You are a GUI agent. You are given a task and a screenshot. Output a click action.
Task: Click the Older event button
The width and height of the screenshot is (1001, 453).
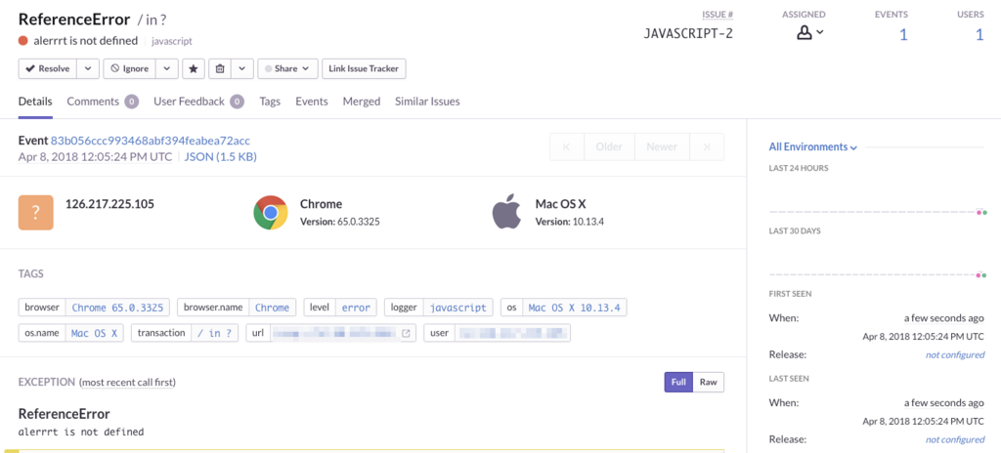[x=609, y=146]
